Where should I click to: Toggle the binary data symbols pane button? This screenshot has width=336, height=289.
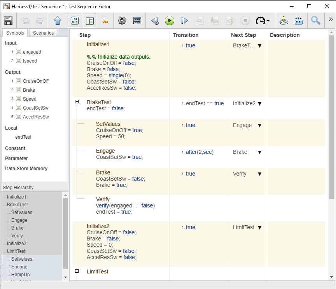pyautogui.click(x=75, y=21)
